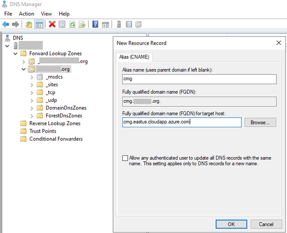Select the Forward Lookup Zones label
Screen dimensions: 287x233
[x=56, y=53]
